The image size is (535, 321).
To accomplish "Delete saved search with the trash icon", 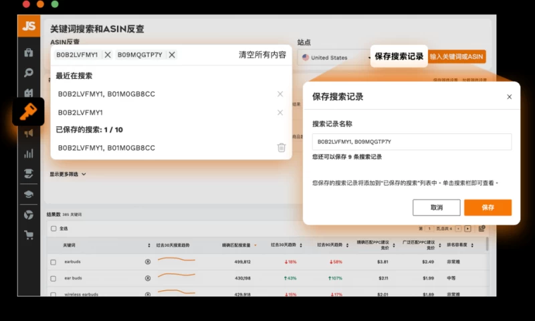I will pyautogui.click(x=282, y=148).
